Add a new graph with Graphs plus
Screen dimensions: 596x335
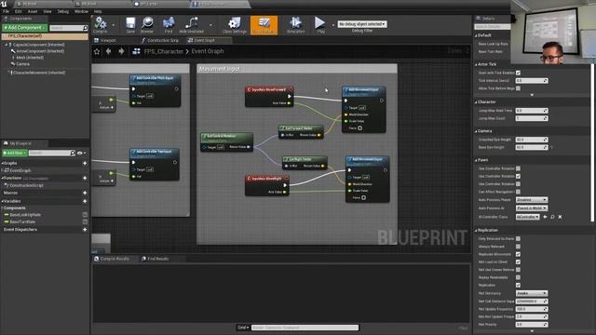(x=85, y=164)
